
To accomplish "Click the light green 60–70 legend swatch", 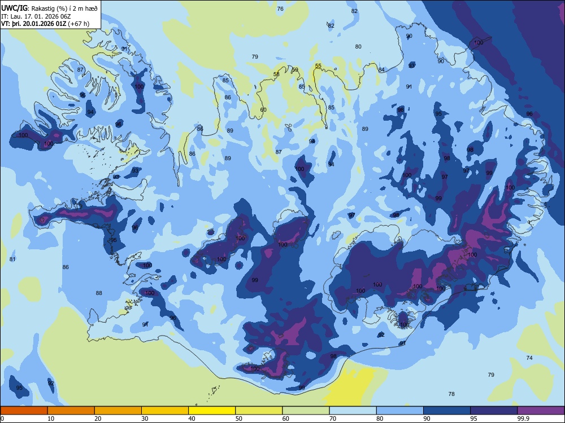I will (x=306, y=411).
